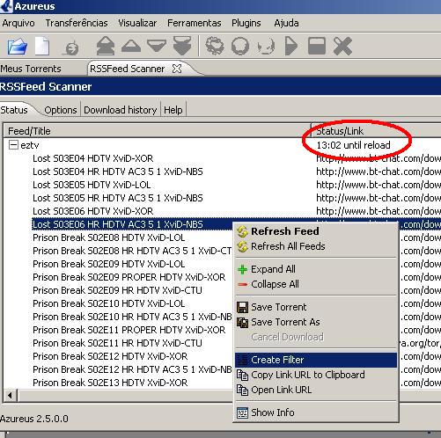This screenshot has width=441, height=438.
Task: Close the RSSFeed Scanner tab
Action: pyautogui.click(x=177, y=69)
